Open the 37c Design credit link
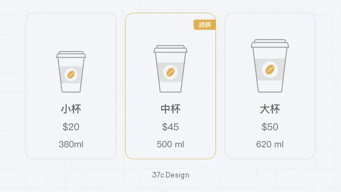 170,175
